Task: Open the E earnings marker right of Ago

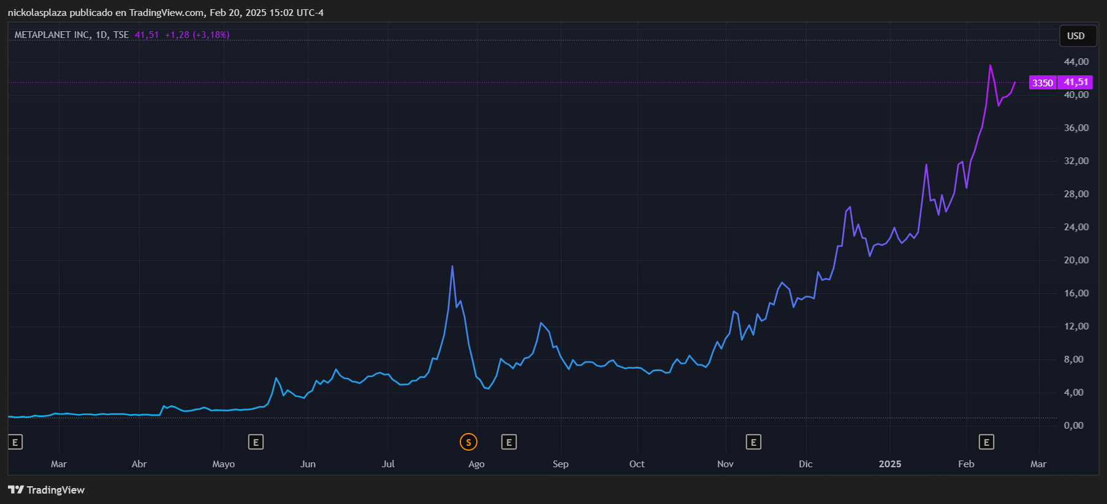Action: [x=509, y=442]
